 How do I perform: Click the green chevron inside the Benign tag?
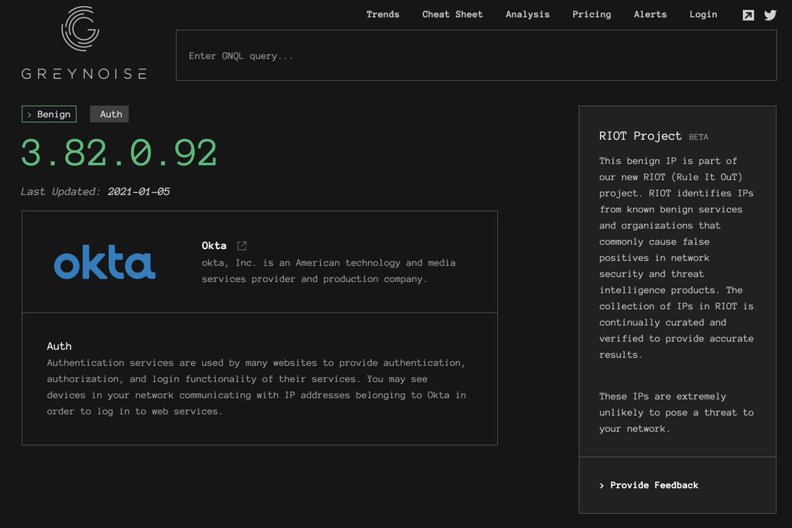pos(28,113)
